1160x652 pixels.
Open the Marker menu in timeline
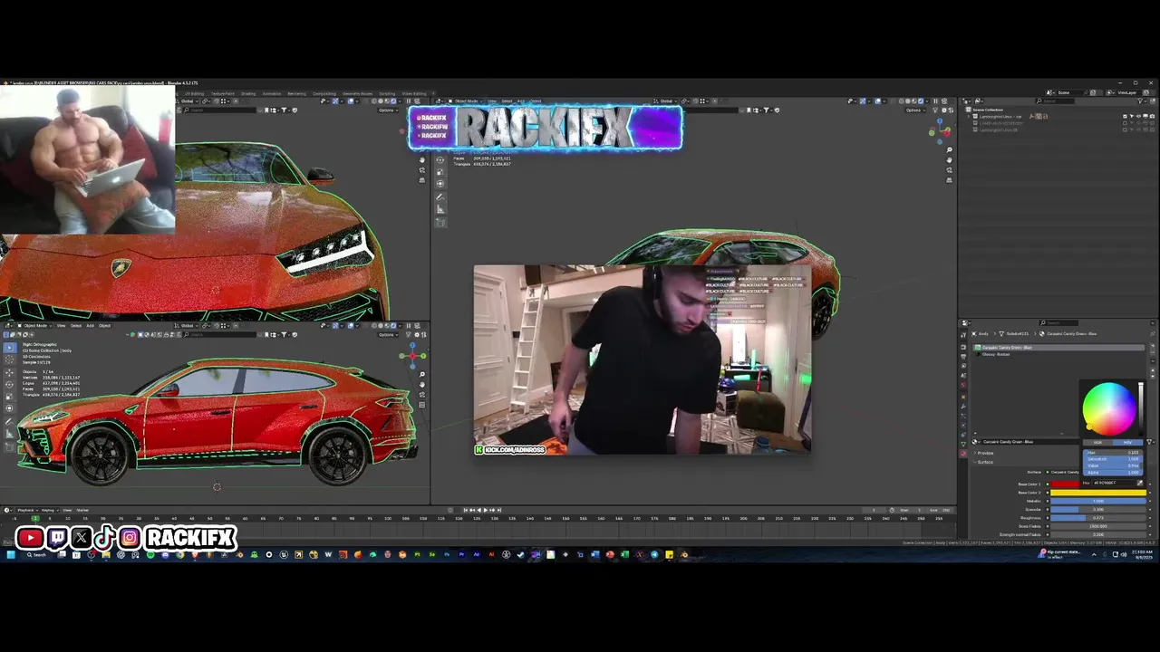tap(82, 510)
